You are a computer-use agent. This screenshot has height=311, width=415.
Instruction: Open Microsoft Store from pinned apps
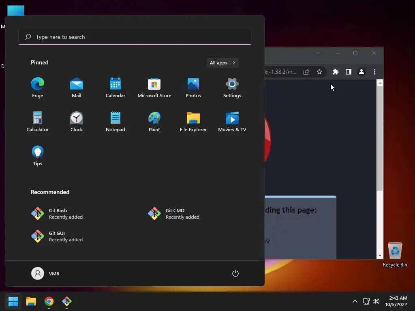[154, 88]
